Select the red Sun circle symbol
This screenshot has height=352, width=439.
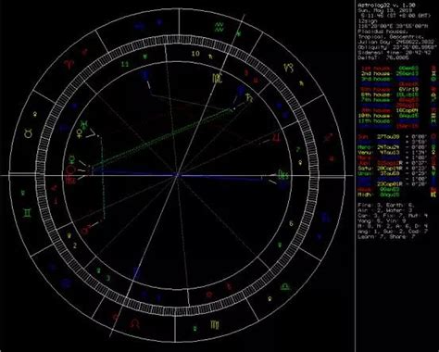70,170
